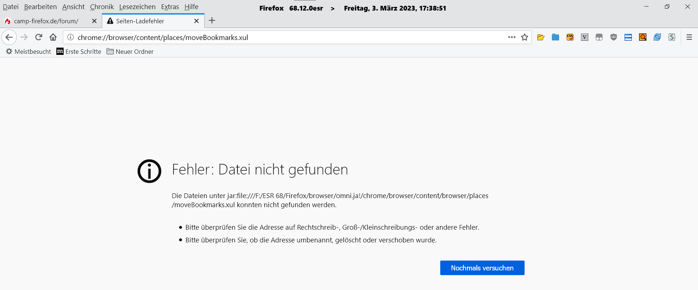Open the Neuer Ordner bookmark folder
This screenshot has height=290, width=698.
point(130,52)
